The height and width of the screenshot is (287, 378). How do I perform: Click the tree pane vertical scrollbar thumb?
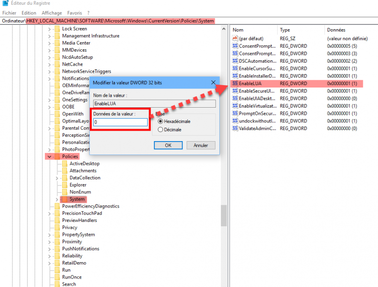(224, 216)
